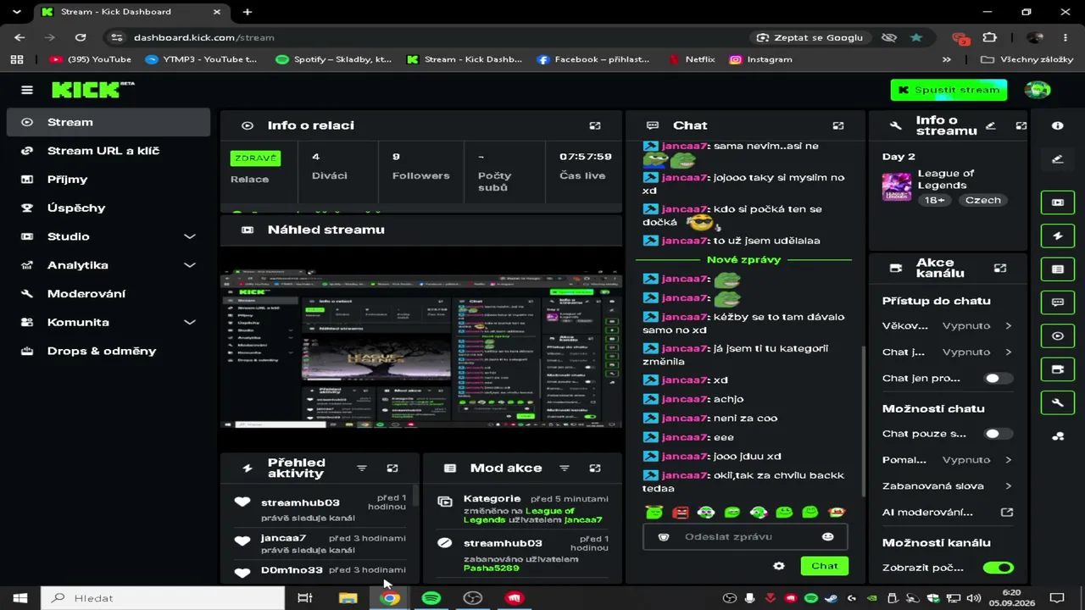
Task: Open Pomal... Vypnuto setting
Action: 947,460
